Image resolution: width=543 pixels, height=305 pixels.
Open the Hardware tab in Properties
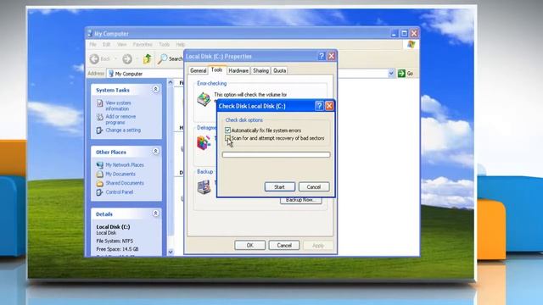click(x=238, y=70)
